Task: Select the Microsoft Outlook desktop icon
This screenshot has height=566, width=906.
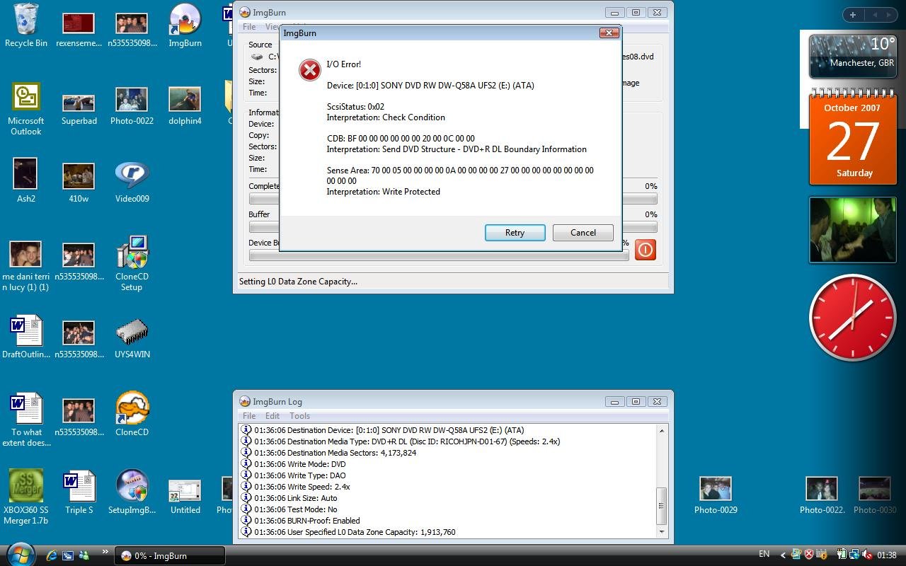Action: tap(26, 109)
